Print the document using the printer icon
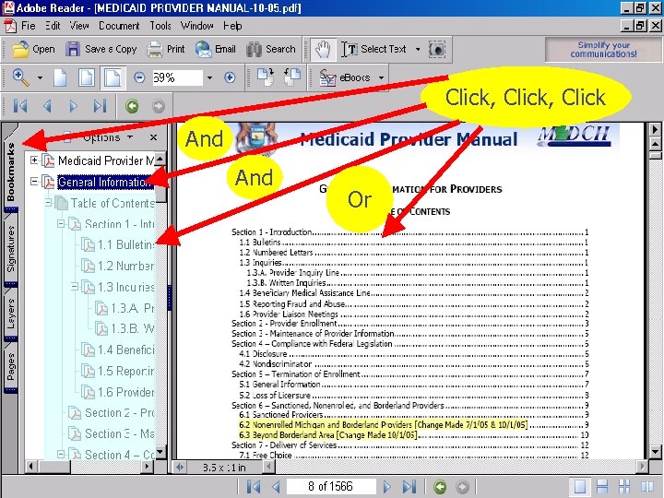This screenshot has height=498, width=664. (155, 50)
